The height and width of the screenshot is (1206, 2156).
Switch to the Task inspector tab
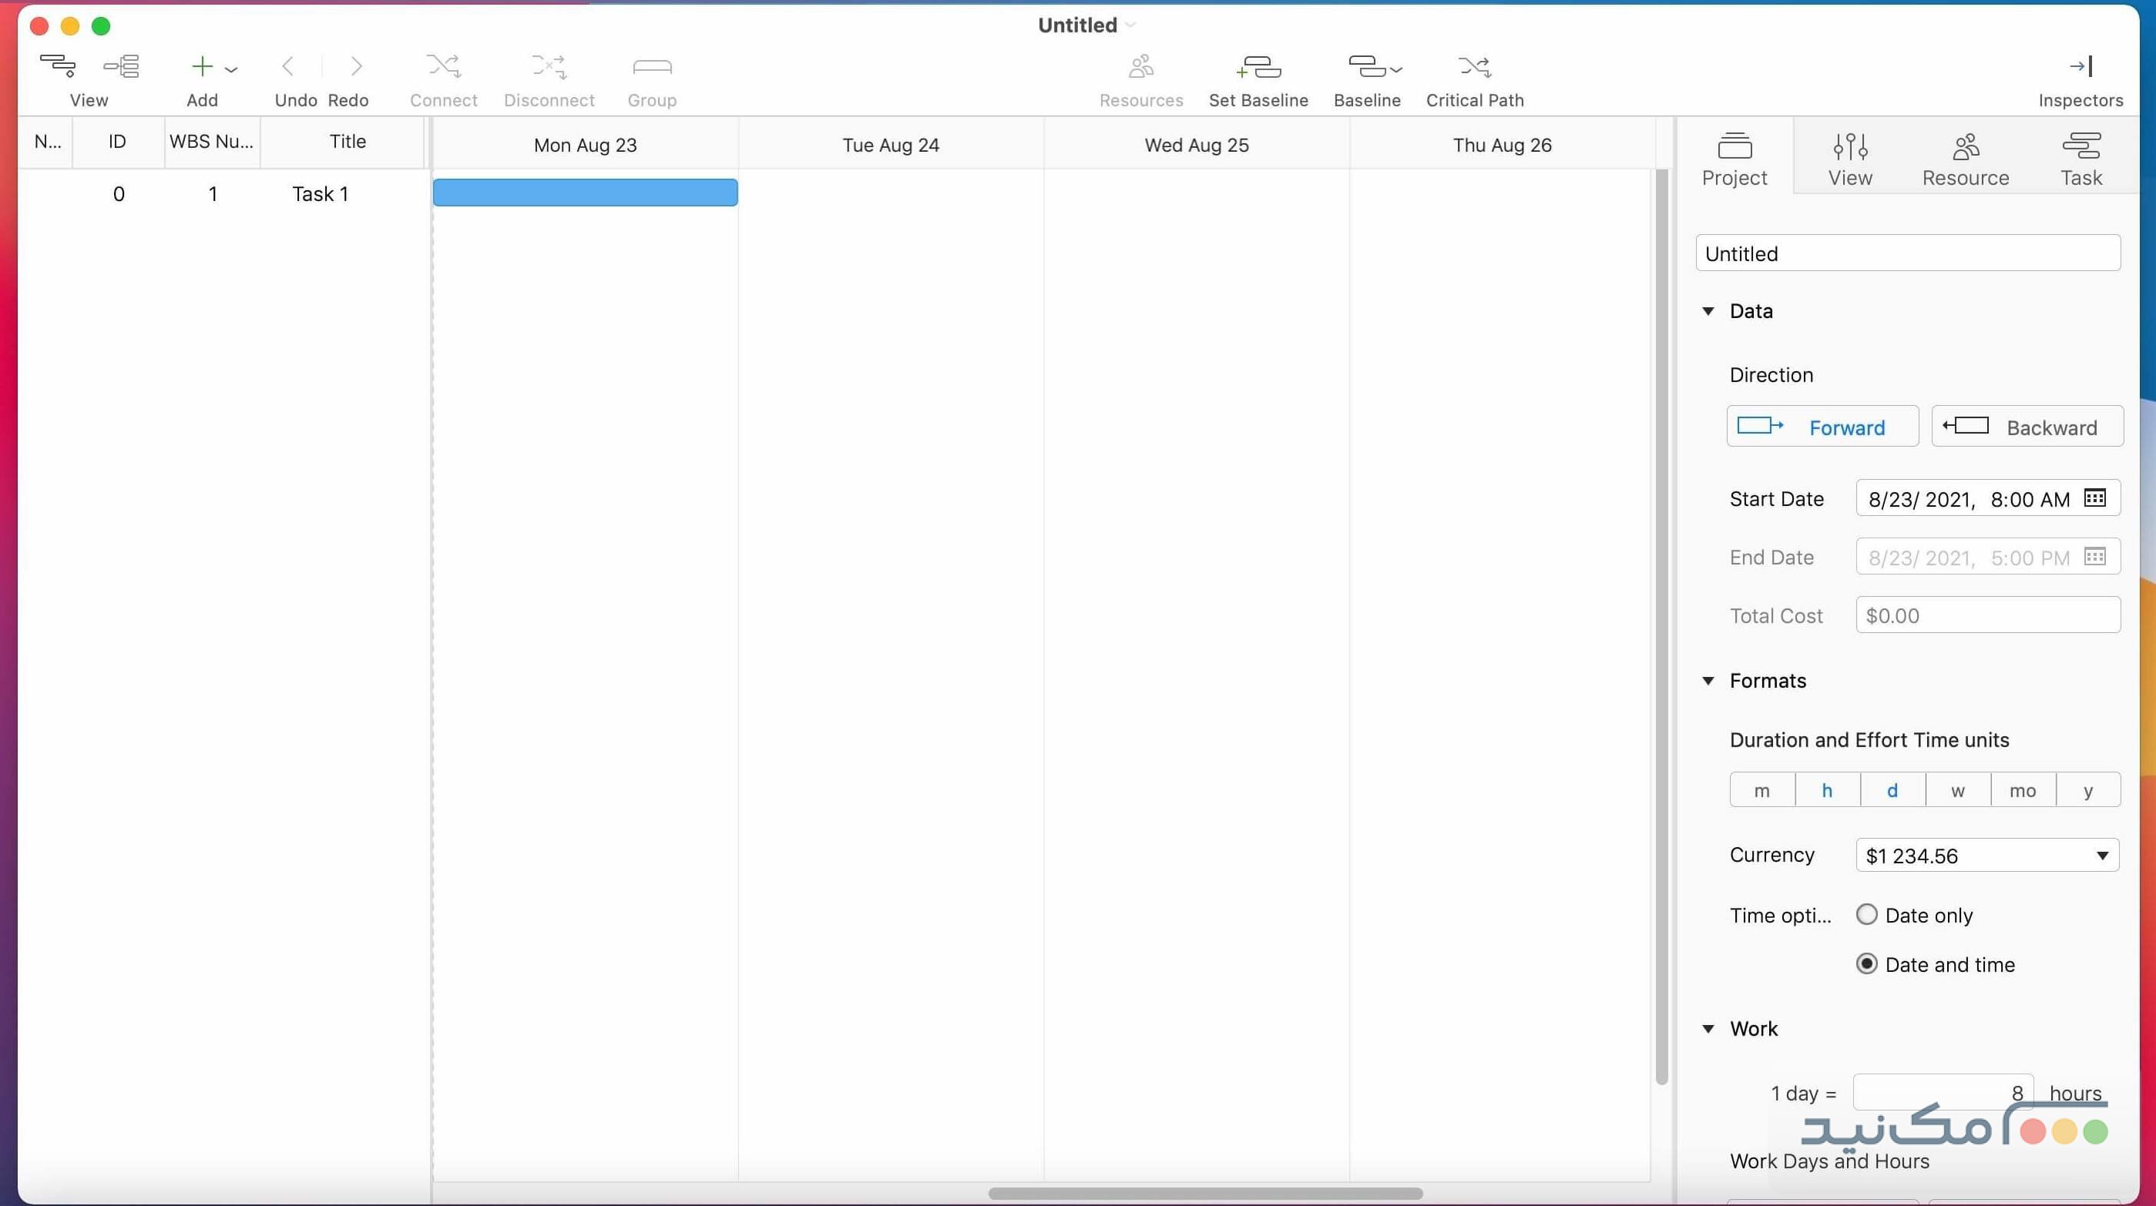[2081, 159]
